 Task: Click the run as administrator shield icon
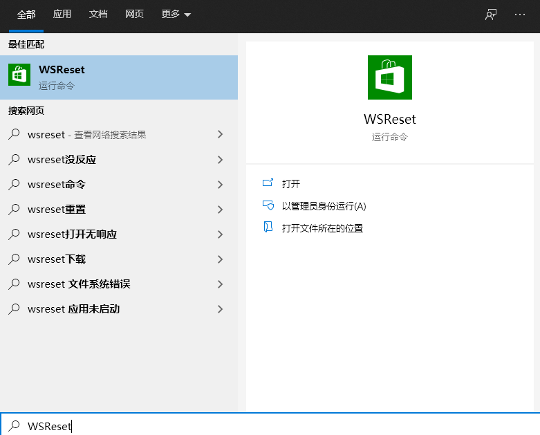click(x=268, y=205)
